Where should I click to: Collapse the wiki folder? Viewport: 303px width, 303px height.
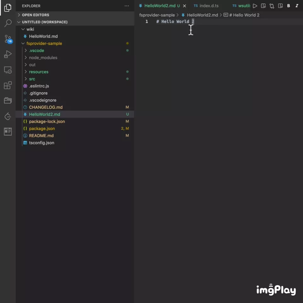pyautogui.click(x=75, y=29)
